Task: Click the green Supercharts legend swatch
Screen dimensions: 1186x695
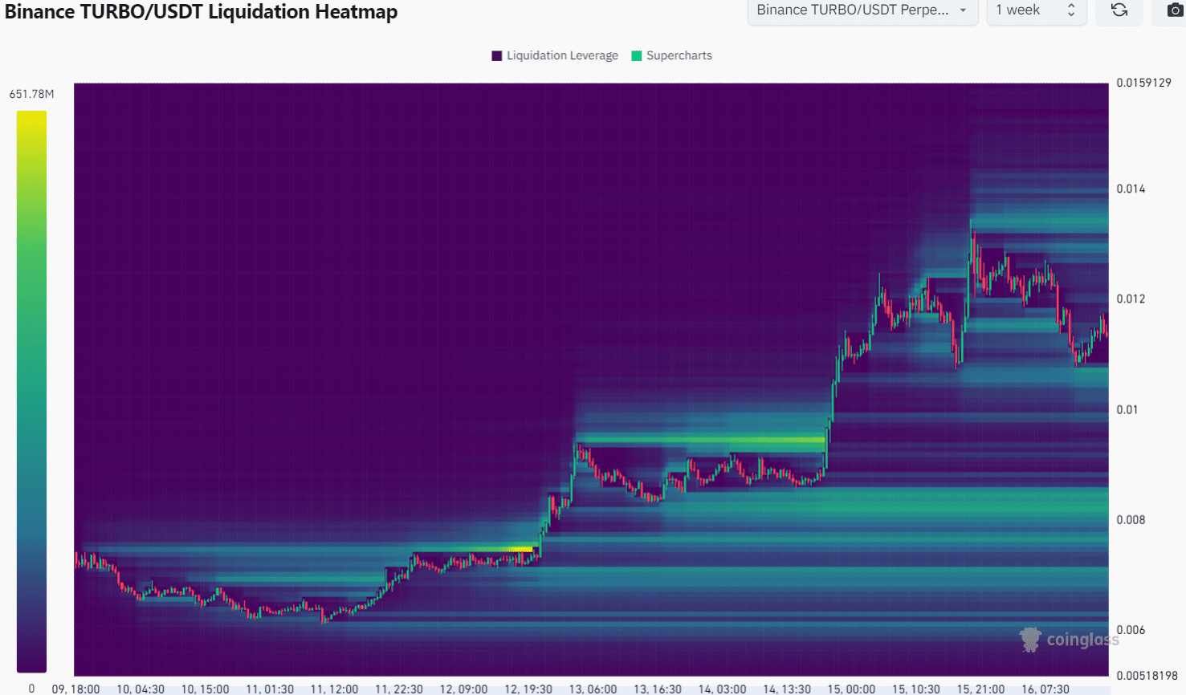Action: point(637,55)
